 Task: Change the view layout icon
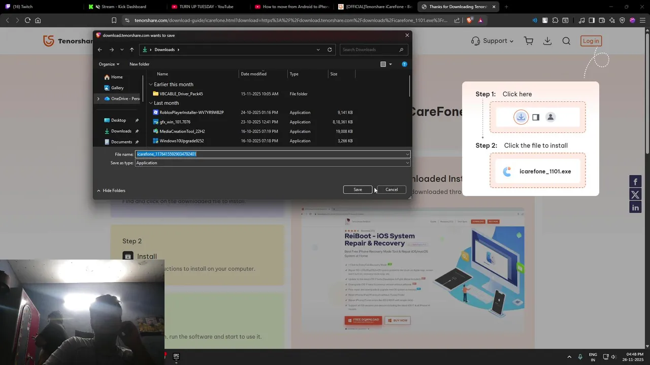tap(383, 64)
